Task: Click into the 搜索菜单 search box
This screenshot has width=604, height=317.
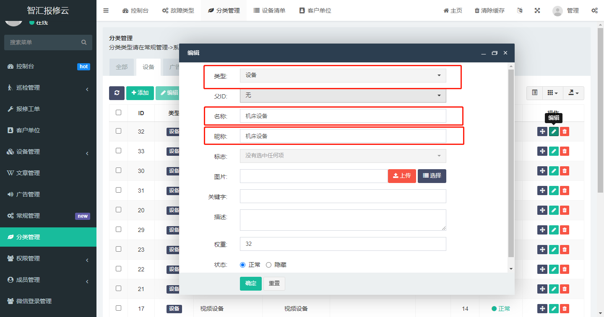Action: pos(48,42)
